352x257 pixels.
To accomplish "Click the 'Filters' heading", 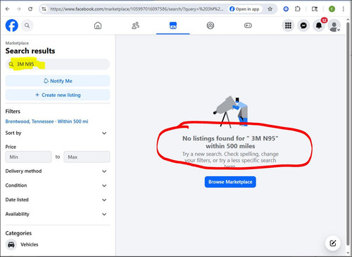I will pyautogui.click(x=13, y=112).
